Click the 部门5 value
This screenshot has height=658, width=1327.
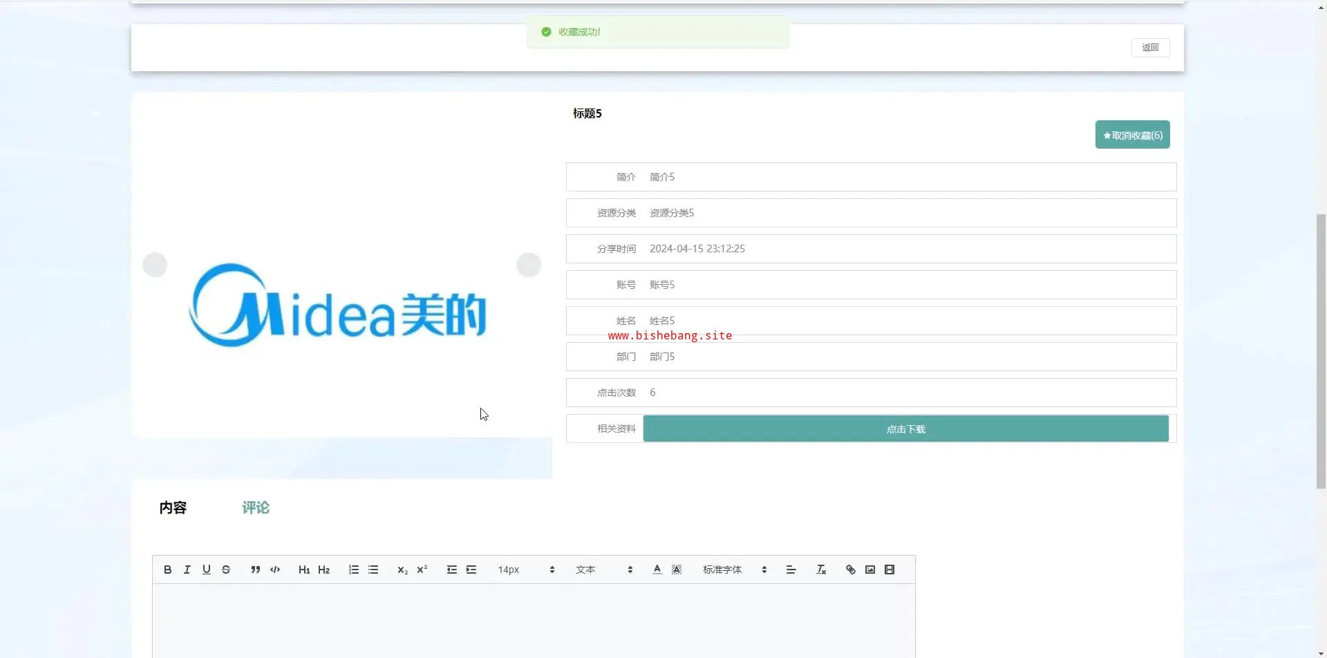(662, 357)
